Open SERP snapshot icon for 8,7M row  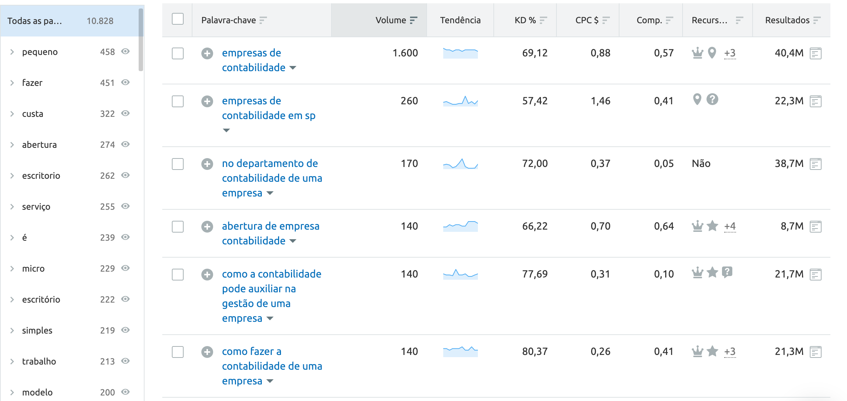815,227
